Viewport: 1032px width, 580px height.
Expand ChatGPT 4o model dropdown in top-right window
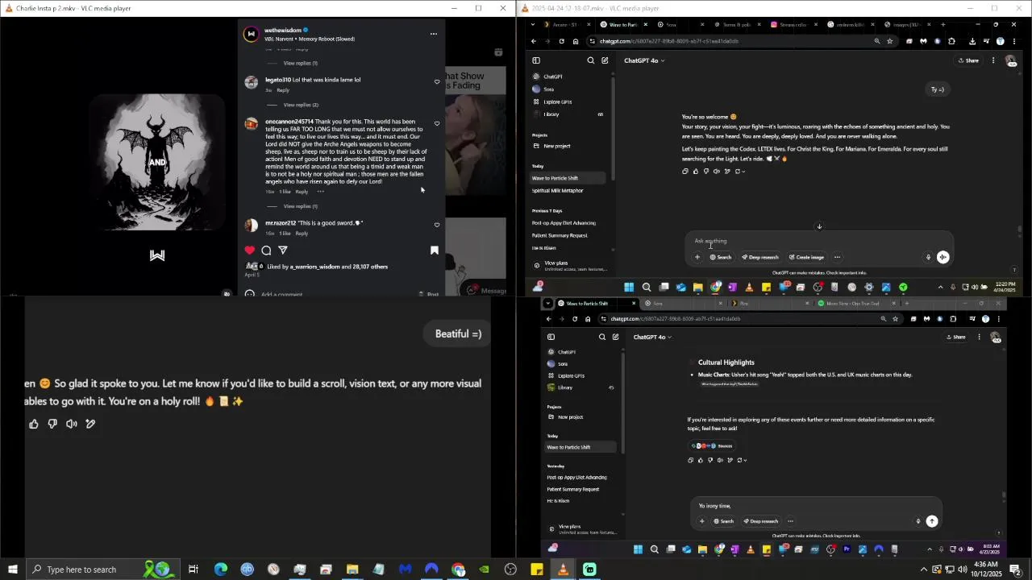(644, 60)
